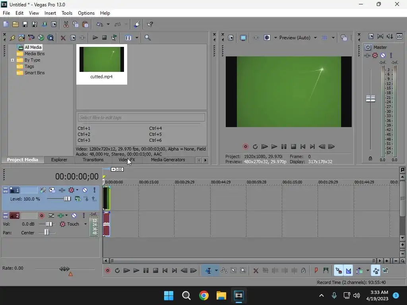Arm audio track 2 for record

point(41,216)
